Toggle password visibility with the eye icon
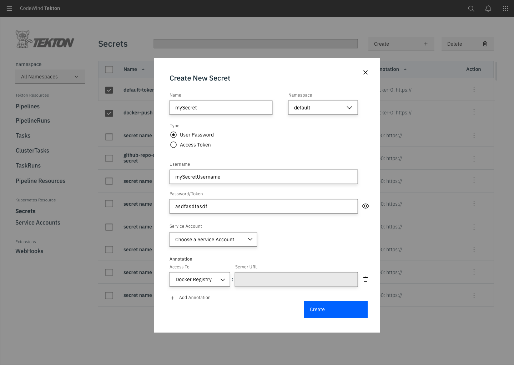The image size is (514, 365). click(x=365, y=206)
